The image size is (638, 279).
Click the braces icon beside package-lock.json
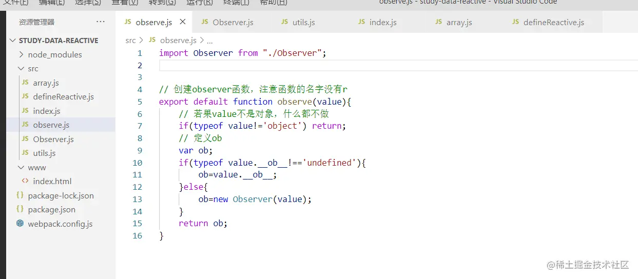click(x=20, y=195)
